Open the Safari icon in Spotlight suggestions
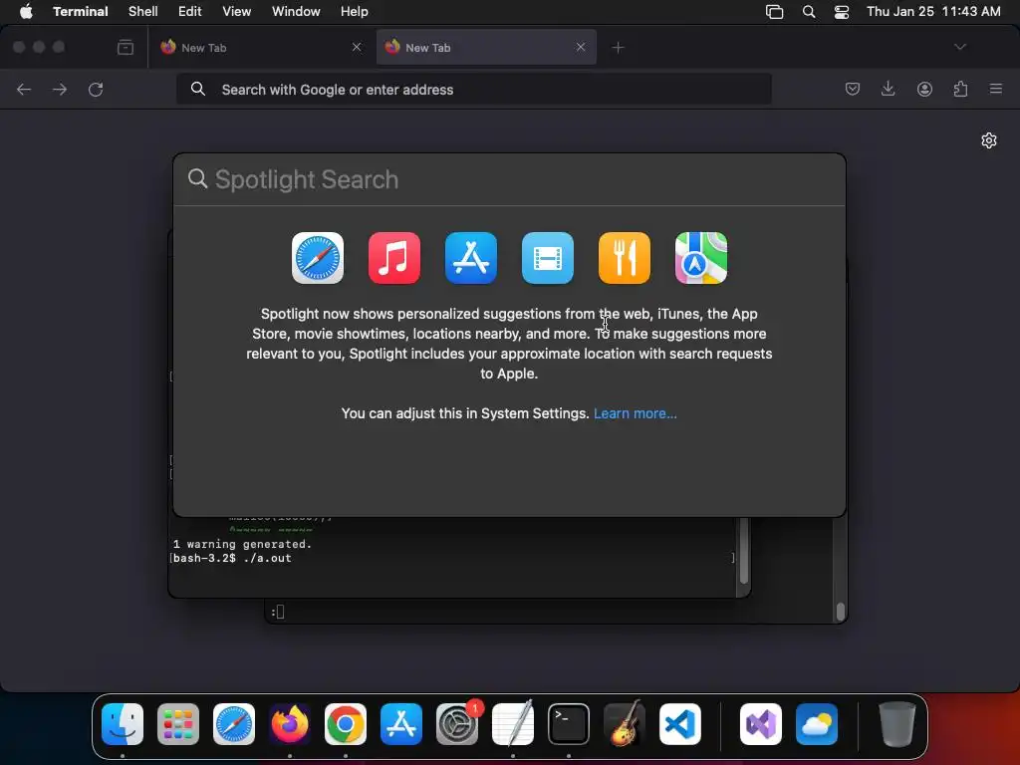This screenshot has width=1020, height=765. [x=318, y=258]
